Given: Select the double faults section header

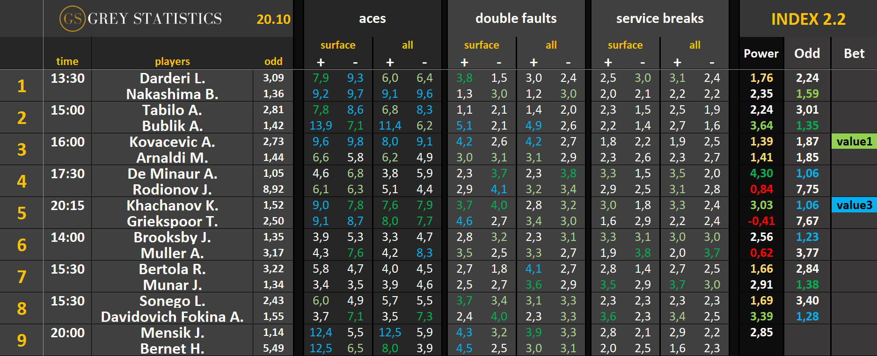Looking at the screenshot, I should (516, 19).
